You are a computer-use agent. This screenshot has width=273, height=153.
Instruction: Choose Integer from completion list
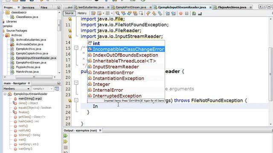[126, 84]
